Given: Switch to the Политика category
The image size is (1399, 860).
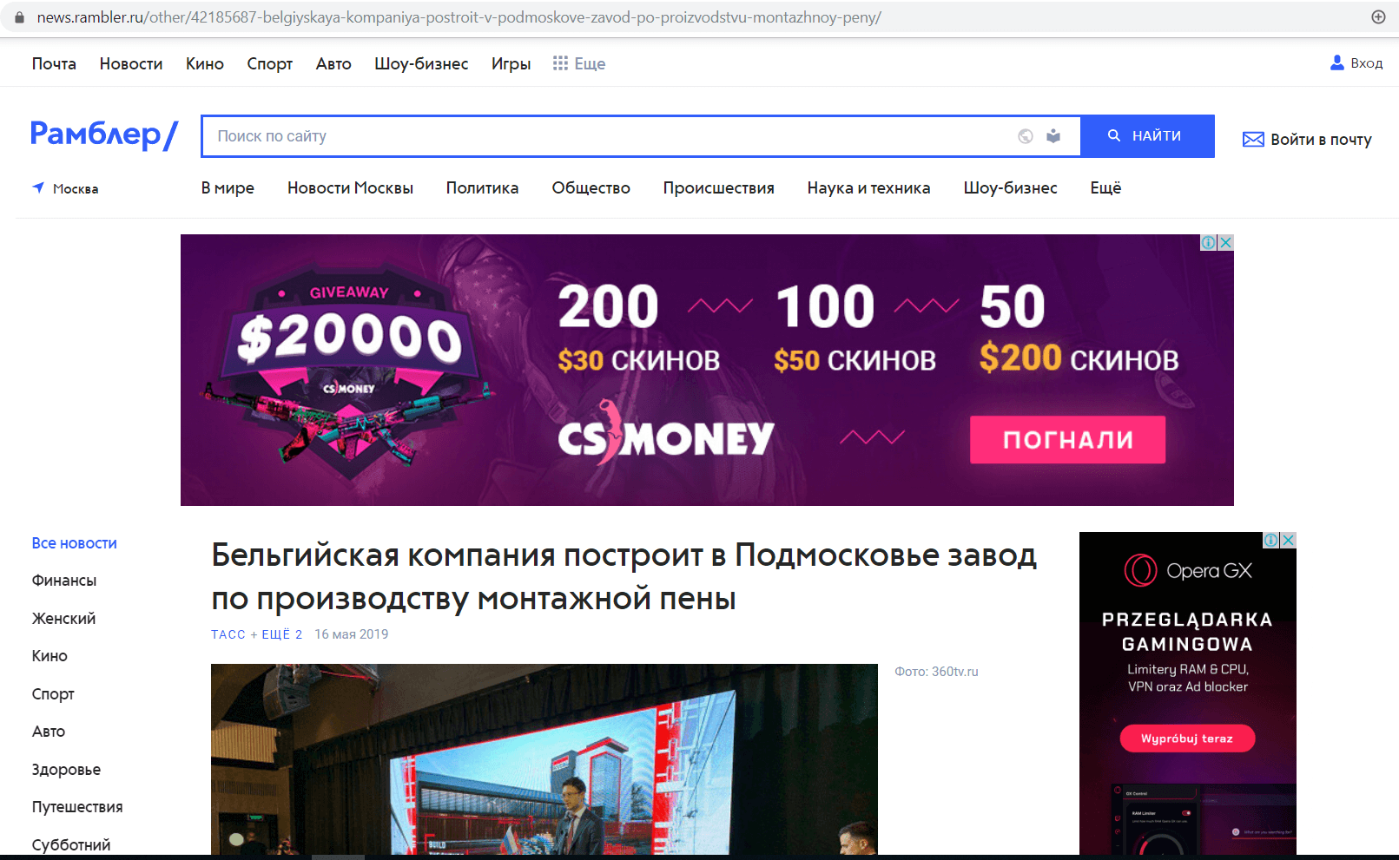Looking at the screenshot, I should [x=482, y=188].
